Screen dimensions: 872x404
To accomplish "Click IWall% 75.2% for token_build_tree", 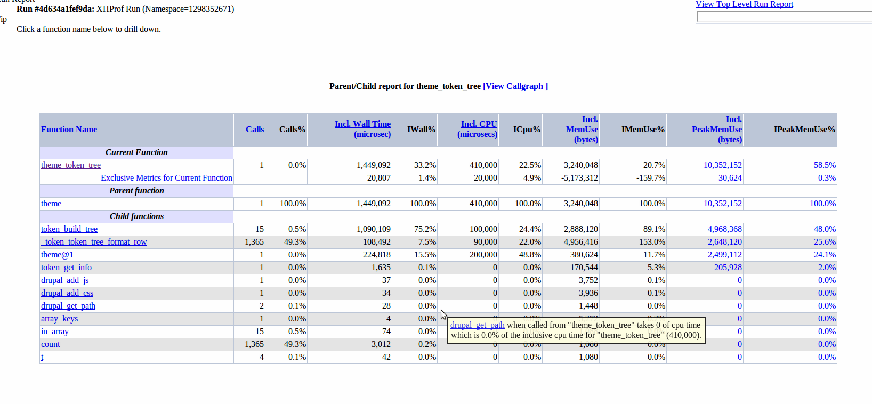I will click(425, 229).
